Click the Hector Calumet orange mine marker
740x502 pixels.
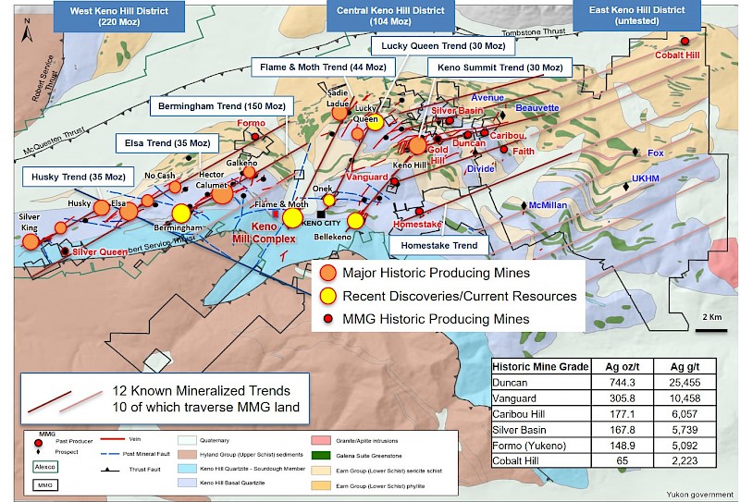click(x=222, y=193)
